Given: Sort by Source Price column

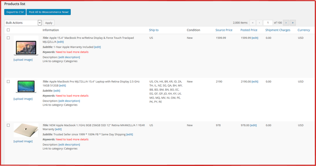Looking at the screenshot, I should tap(224, 30).
